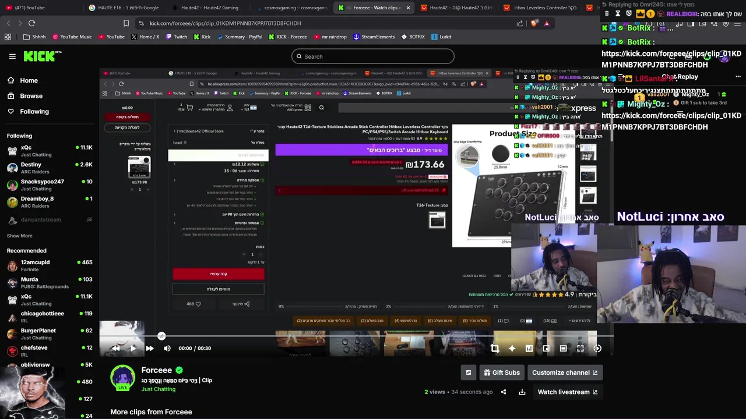The height and width of the screenshot is (419, 746).
Task: Open Summary - PayPal bookmark
Action: [240, 37]
